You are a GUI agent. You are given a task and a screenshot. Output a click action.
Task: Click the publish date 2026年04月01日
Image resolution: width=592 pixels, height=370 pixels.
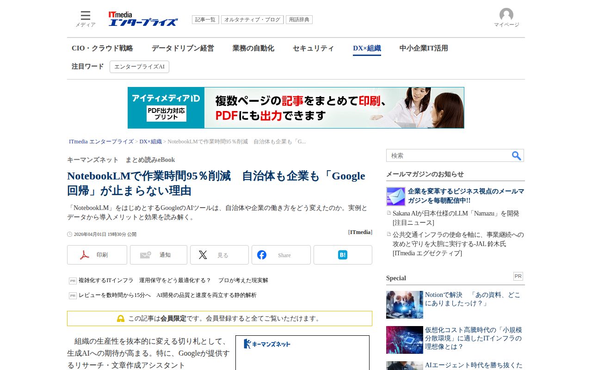(105, 234)
